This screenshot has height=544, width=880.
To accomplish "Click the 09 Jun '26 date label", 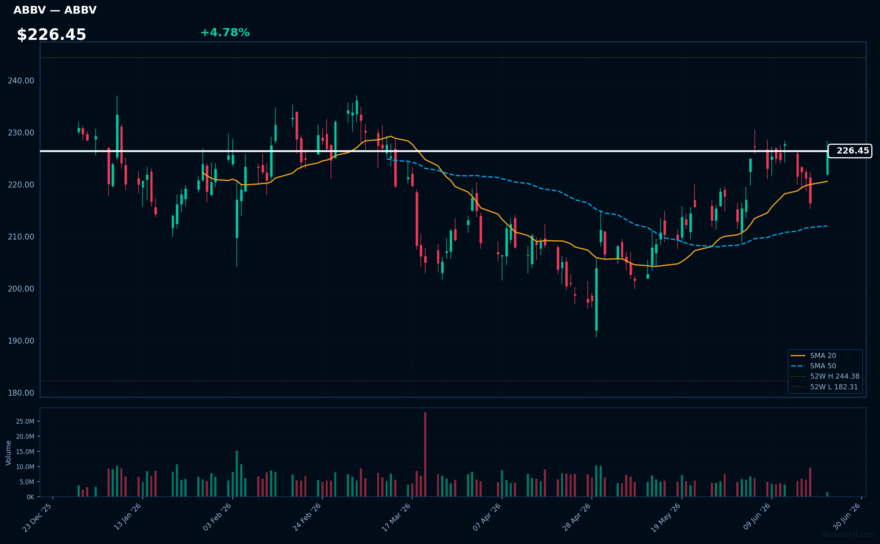I will 757,517.
